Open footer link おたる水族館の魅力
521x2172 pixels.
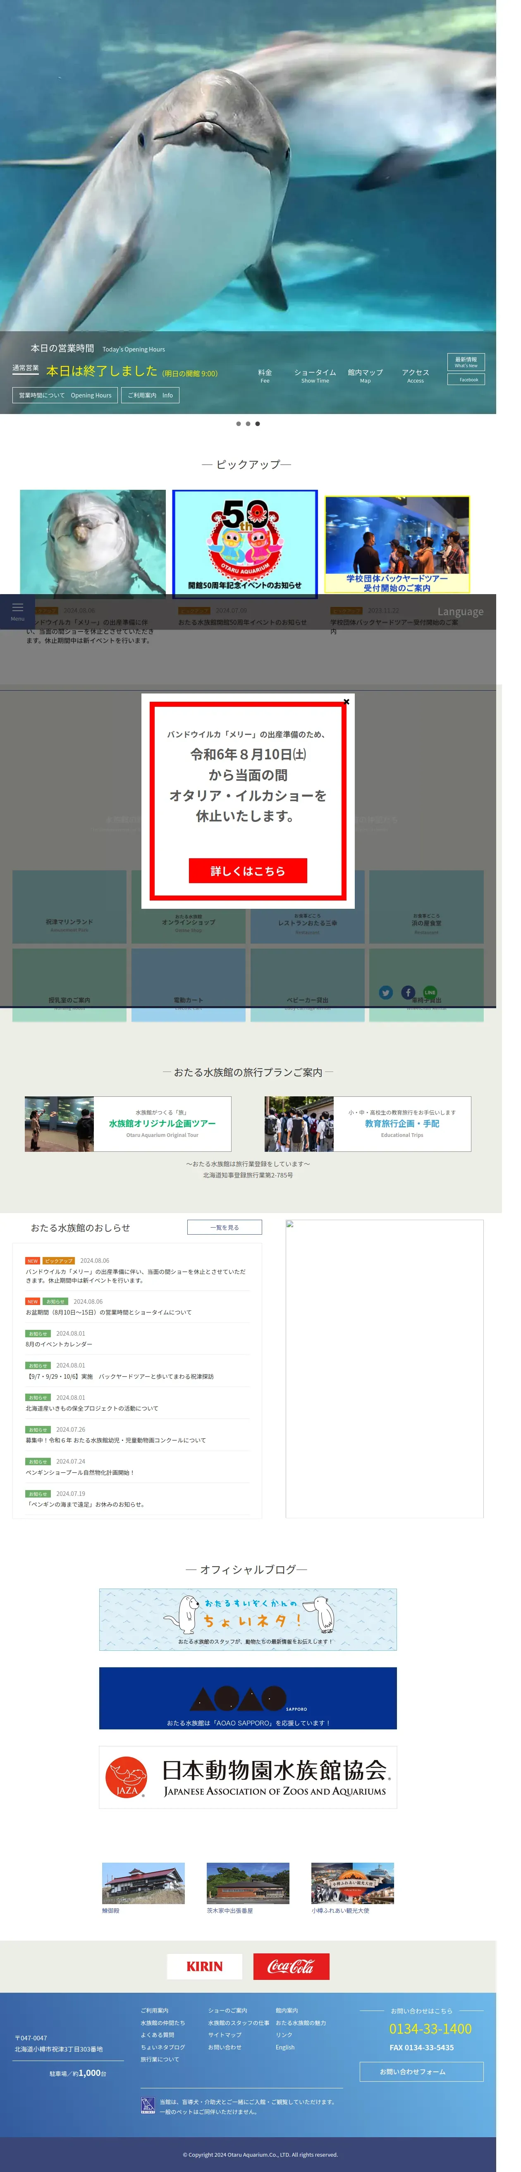pos(301,2023)
